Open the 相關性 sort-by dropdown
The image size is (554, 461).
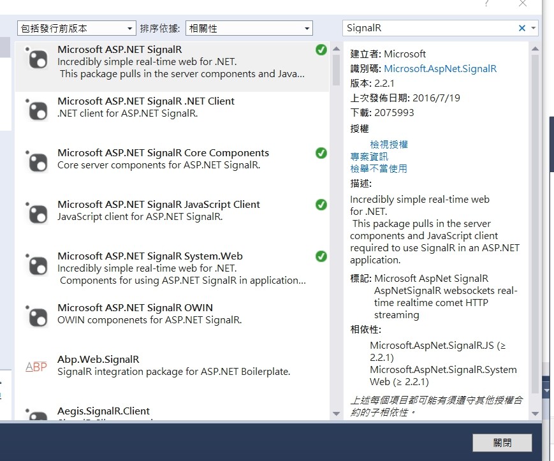[x=249, y=28]
